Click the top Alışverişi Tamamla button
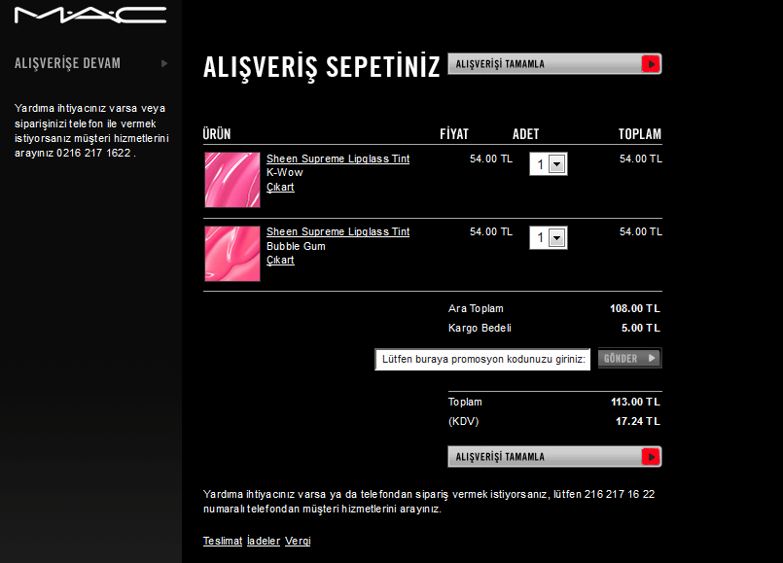The height and width of the screenshot is (563, 783). [x=554, y=64]
